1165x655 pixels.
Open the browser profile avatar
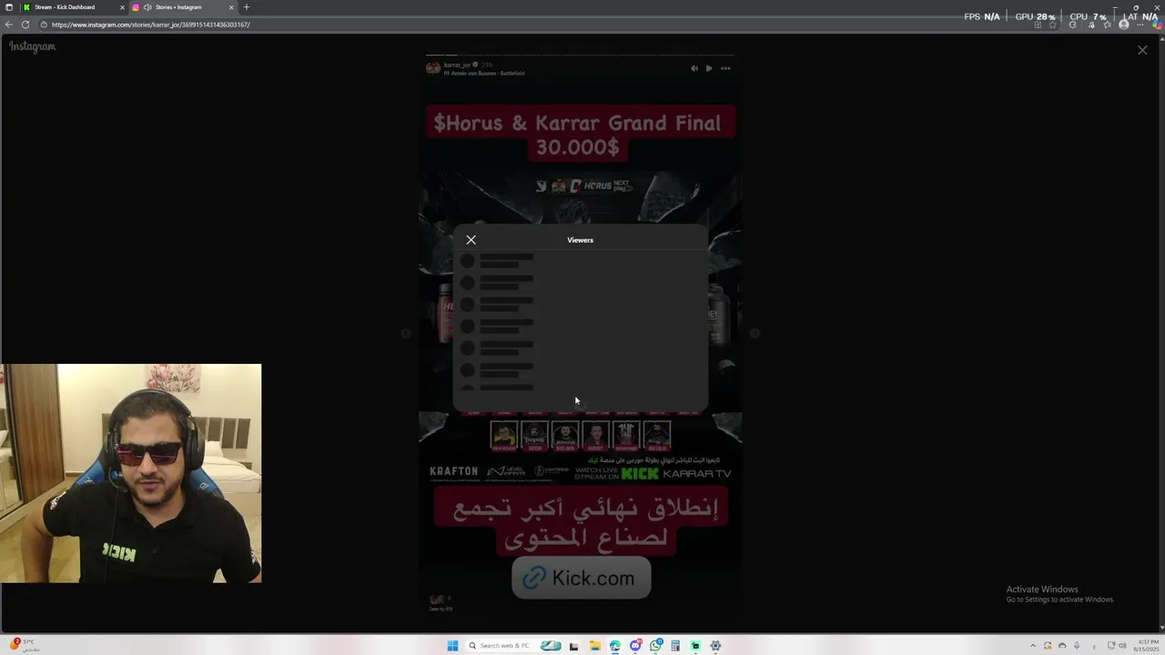pos(1124,25)
